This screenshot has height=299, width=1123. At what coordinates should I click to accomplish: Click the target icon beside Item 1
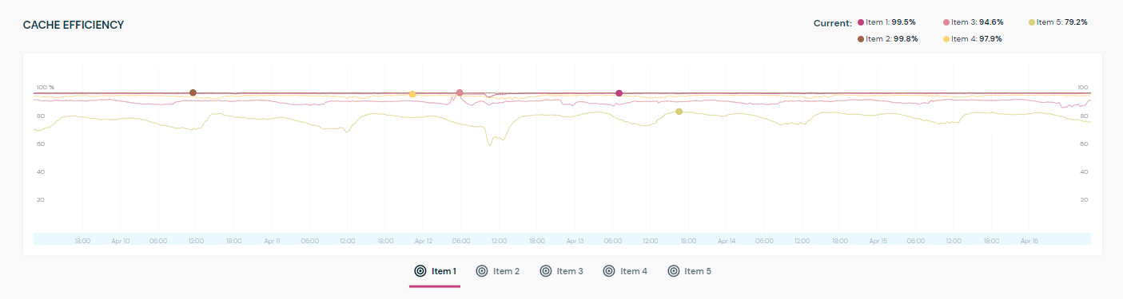tap(420, 271)
